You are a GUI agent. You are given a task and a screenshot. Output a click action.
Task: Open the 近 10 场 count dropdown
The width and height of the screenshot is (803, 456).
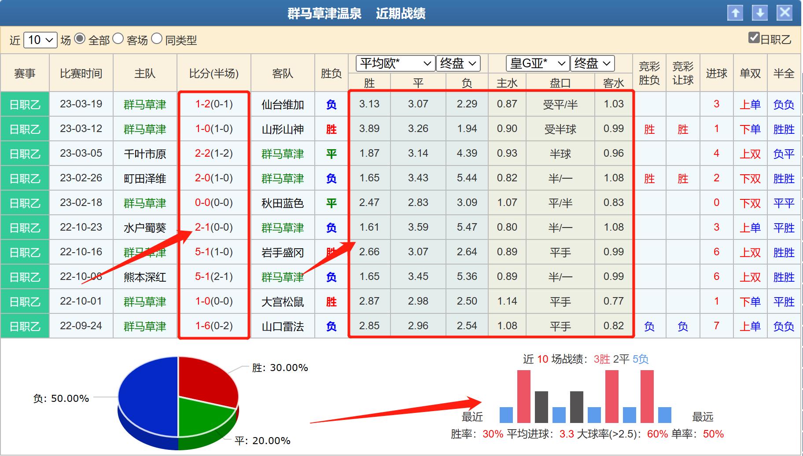click(x=40, y=40)
